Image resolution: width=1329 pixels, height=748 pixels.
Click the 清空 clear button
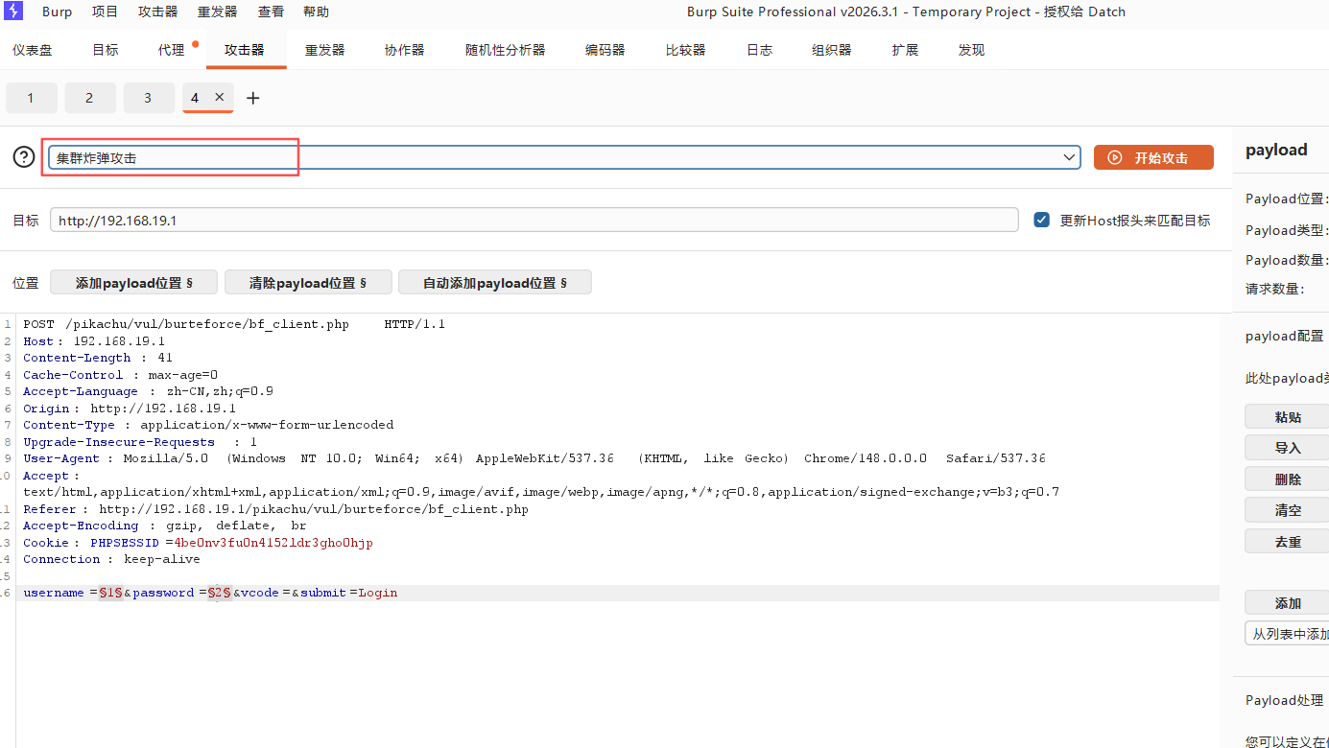pyautogui.click(x=1287, y=510)
